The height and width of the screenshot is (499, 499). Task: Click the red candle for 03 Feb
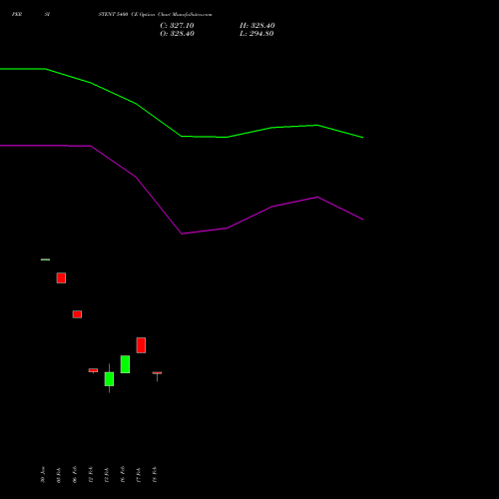tap(61, 277)
